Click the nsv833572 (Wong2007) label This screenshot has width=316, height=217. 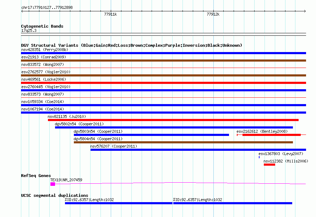[43, 64]
